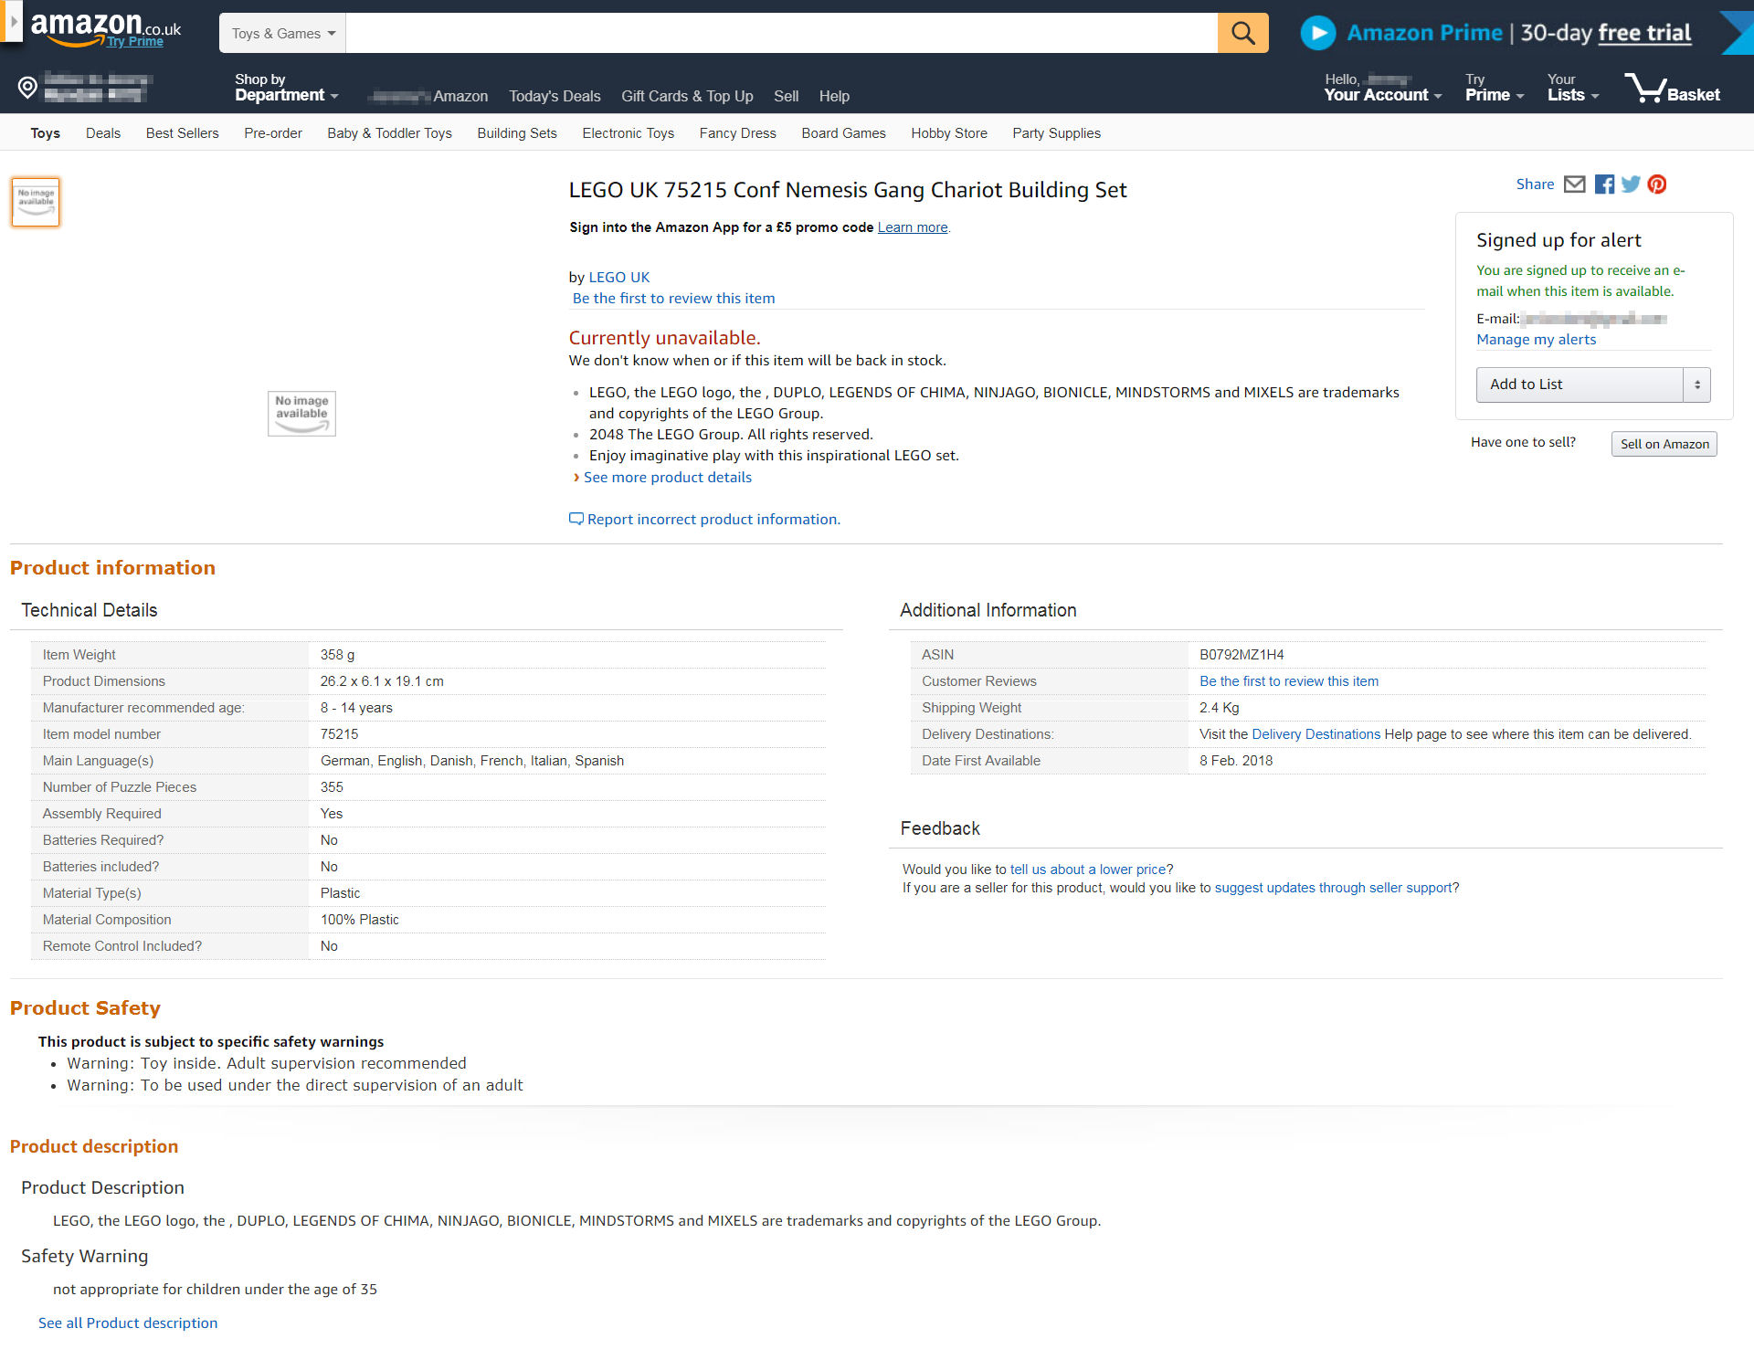Expand the left side panel arrow tab

click(11, 20)
